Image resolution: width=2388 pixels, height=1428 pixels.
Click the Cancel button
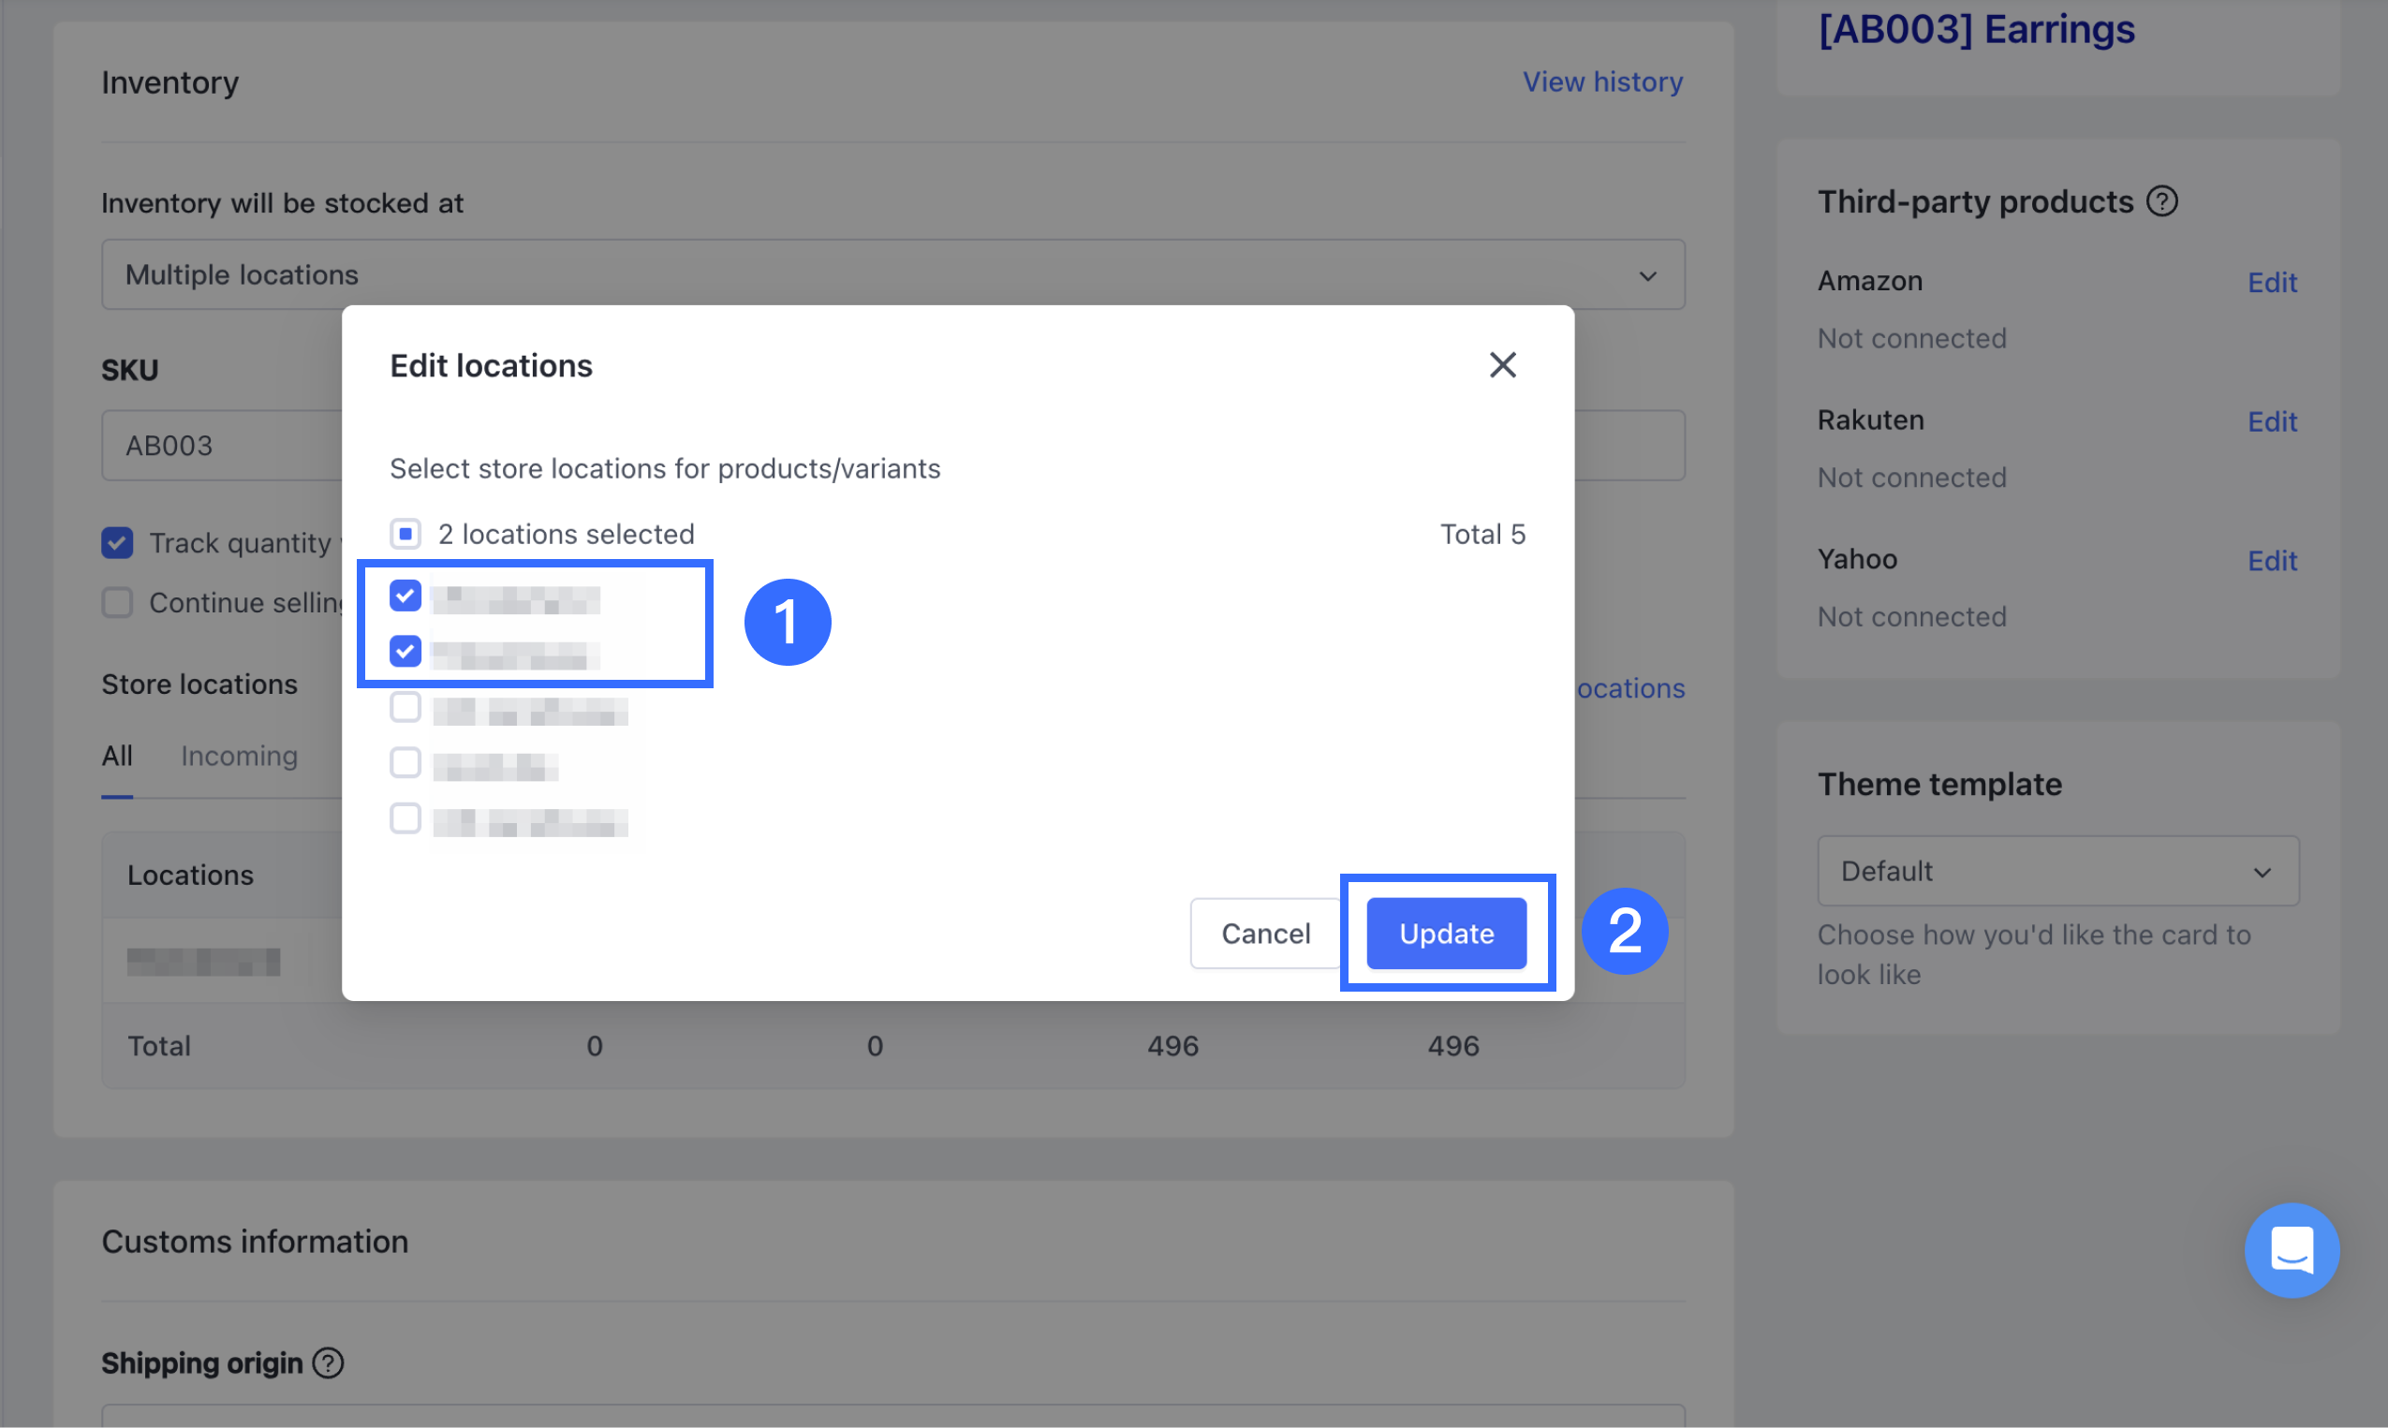1264,933
